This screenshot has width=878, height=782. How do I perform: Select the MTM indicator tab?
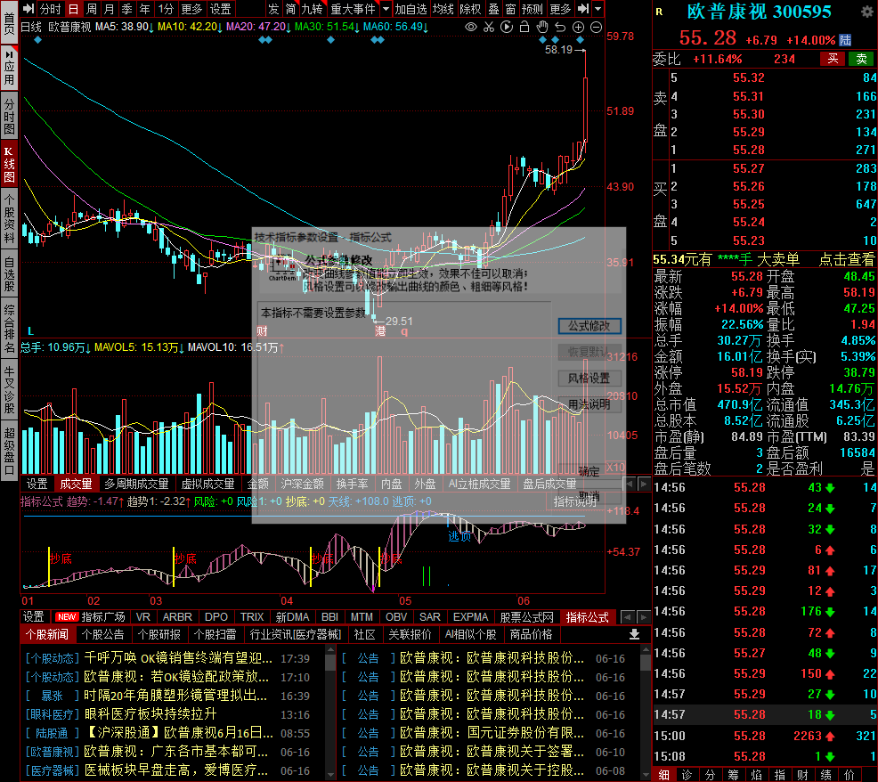[362, 616]
